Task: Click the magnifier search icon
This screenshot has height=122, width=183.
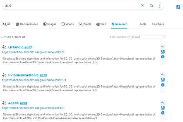Action: (x=151, y=6)
